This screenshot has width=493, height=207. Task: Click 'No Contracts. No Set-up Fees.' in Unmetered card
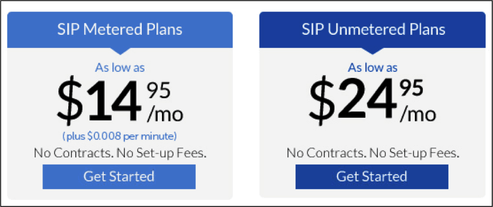[x=372, y=153]
